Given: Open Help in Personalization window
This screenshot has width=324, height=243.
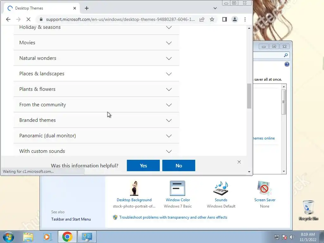Looking at the screenshot, I should (287, 64).
